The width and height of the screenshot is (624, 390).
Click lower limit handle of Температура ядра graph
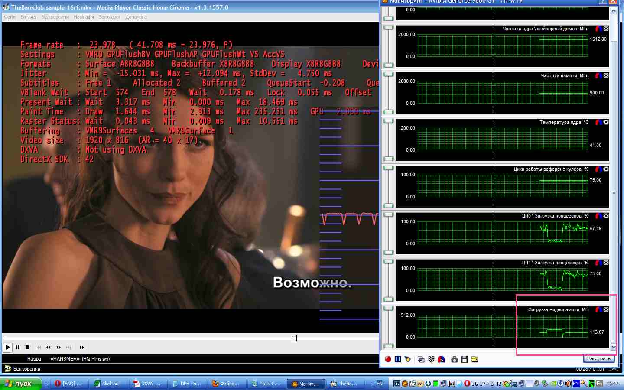389,159
